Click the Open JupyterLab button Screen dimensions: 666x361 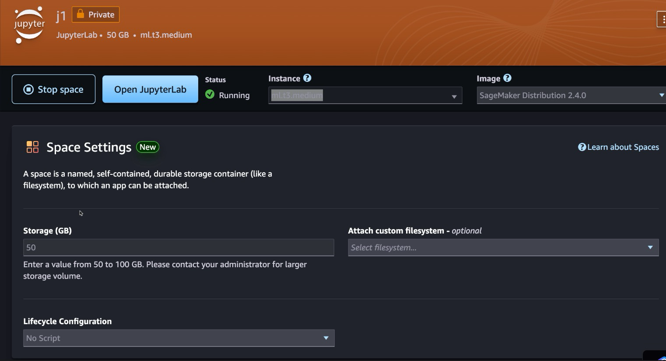(x=150, y=89)
